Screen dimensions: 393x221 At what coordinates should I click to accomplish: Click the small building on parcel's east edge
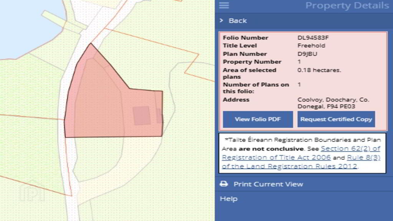[x=159, y=116]
